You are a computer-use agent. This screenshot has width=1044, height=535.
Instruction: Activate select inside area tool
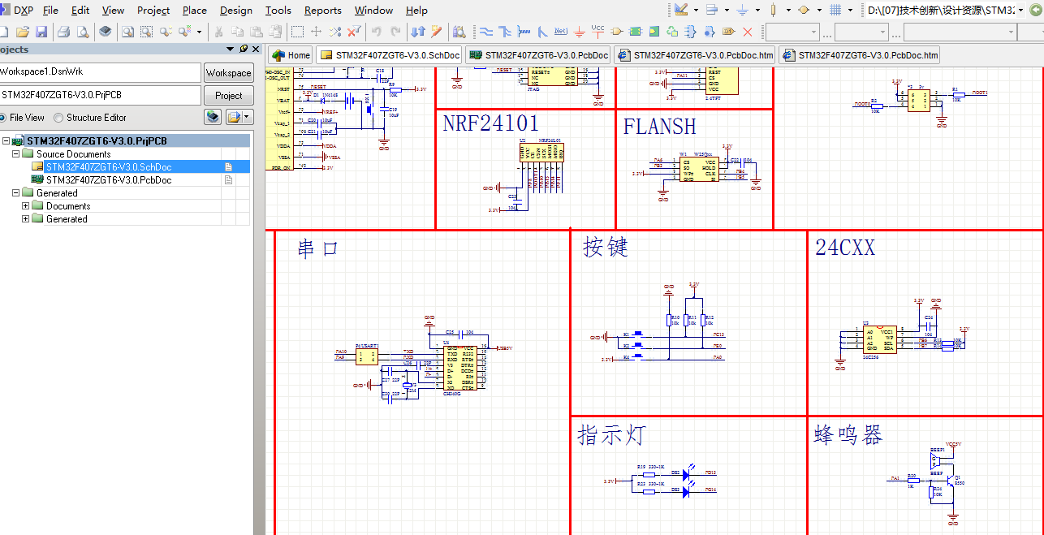pos(298,32)
